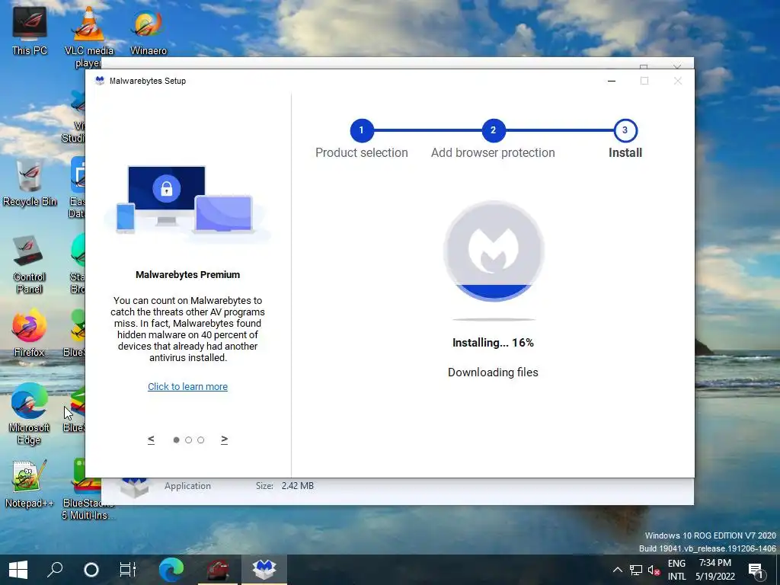This screenshot has width=780, height=585.
Task: Select the second carousel dot
Action: point(189,440)
